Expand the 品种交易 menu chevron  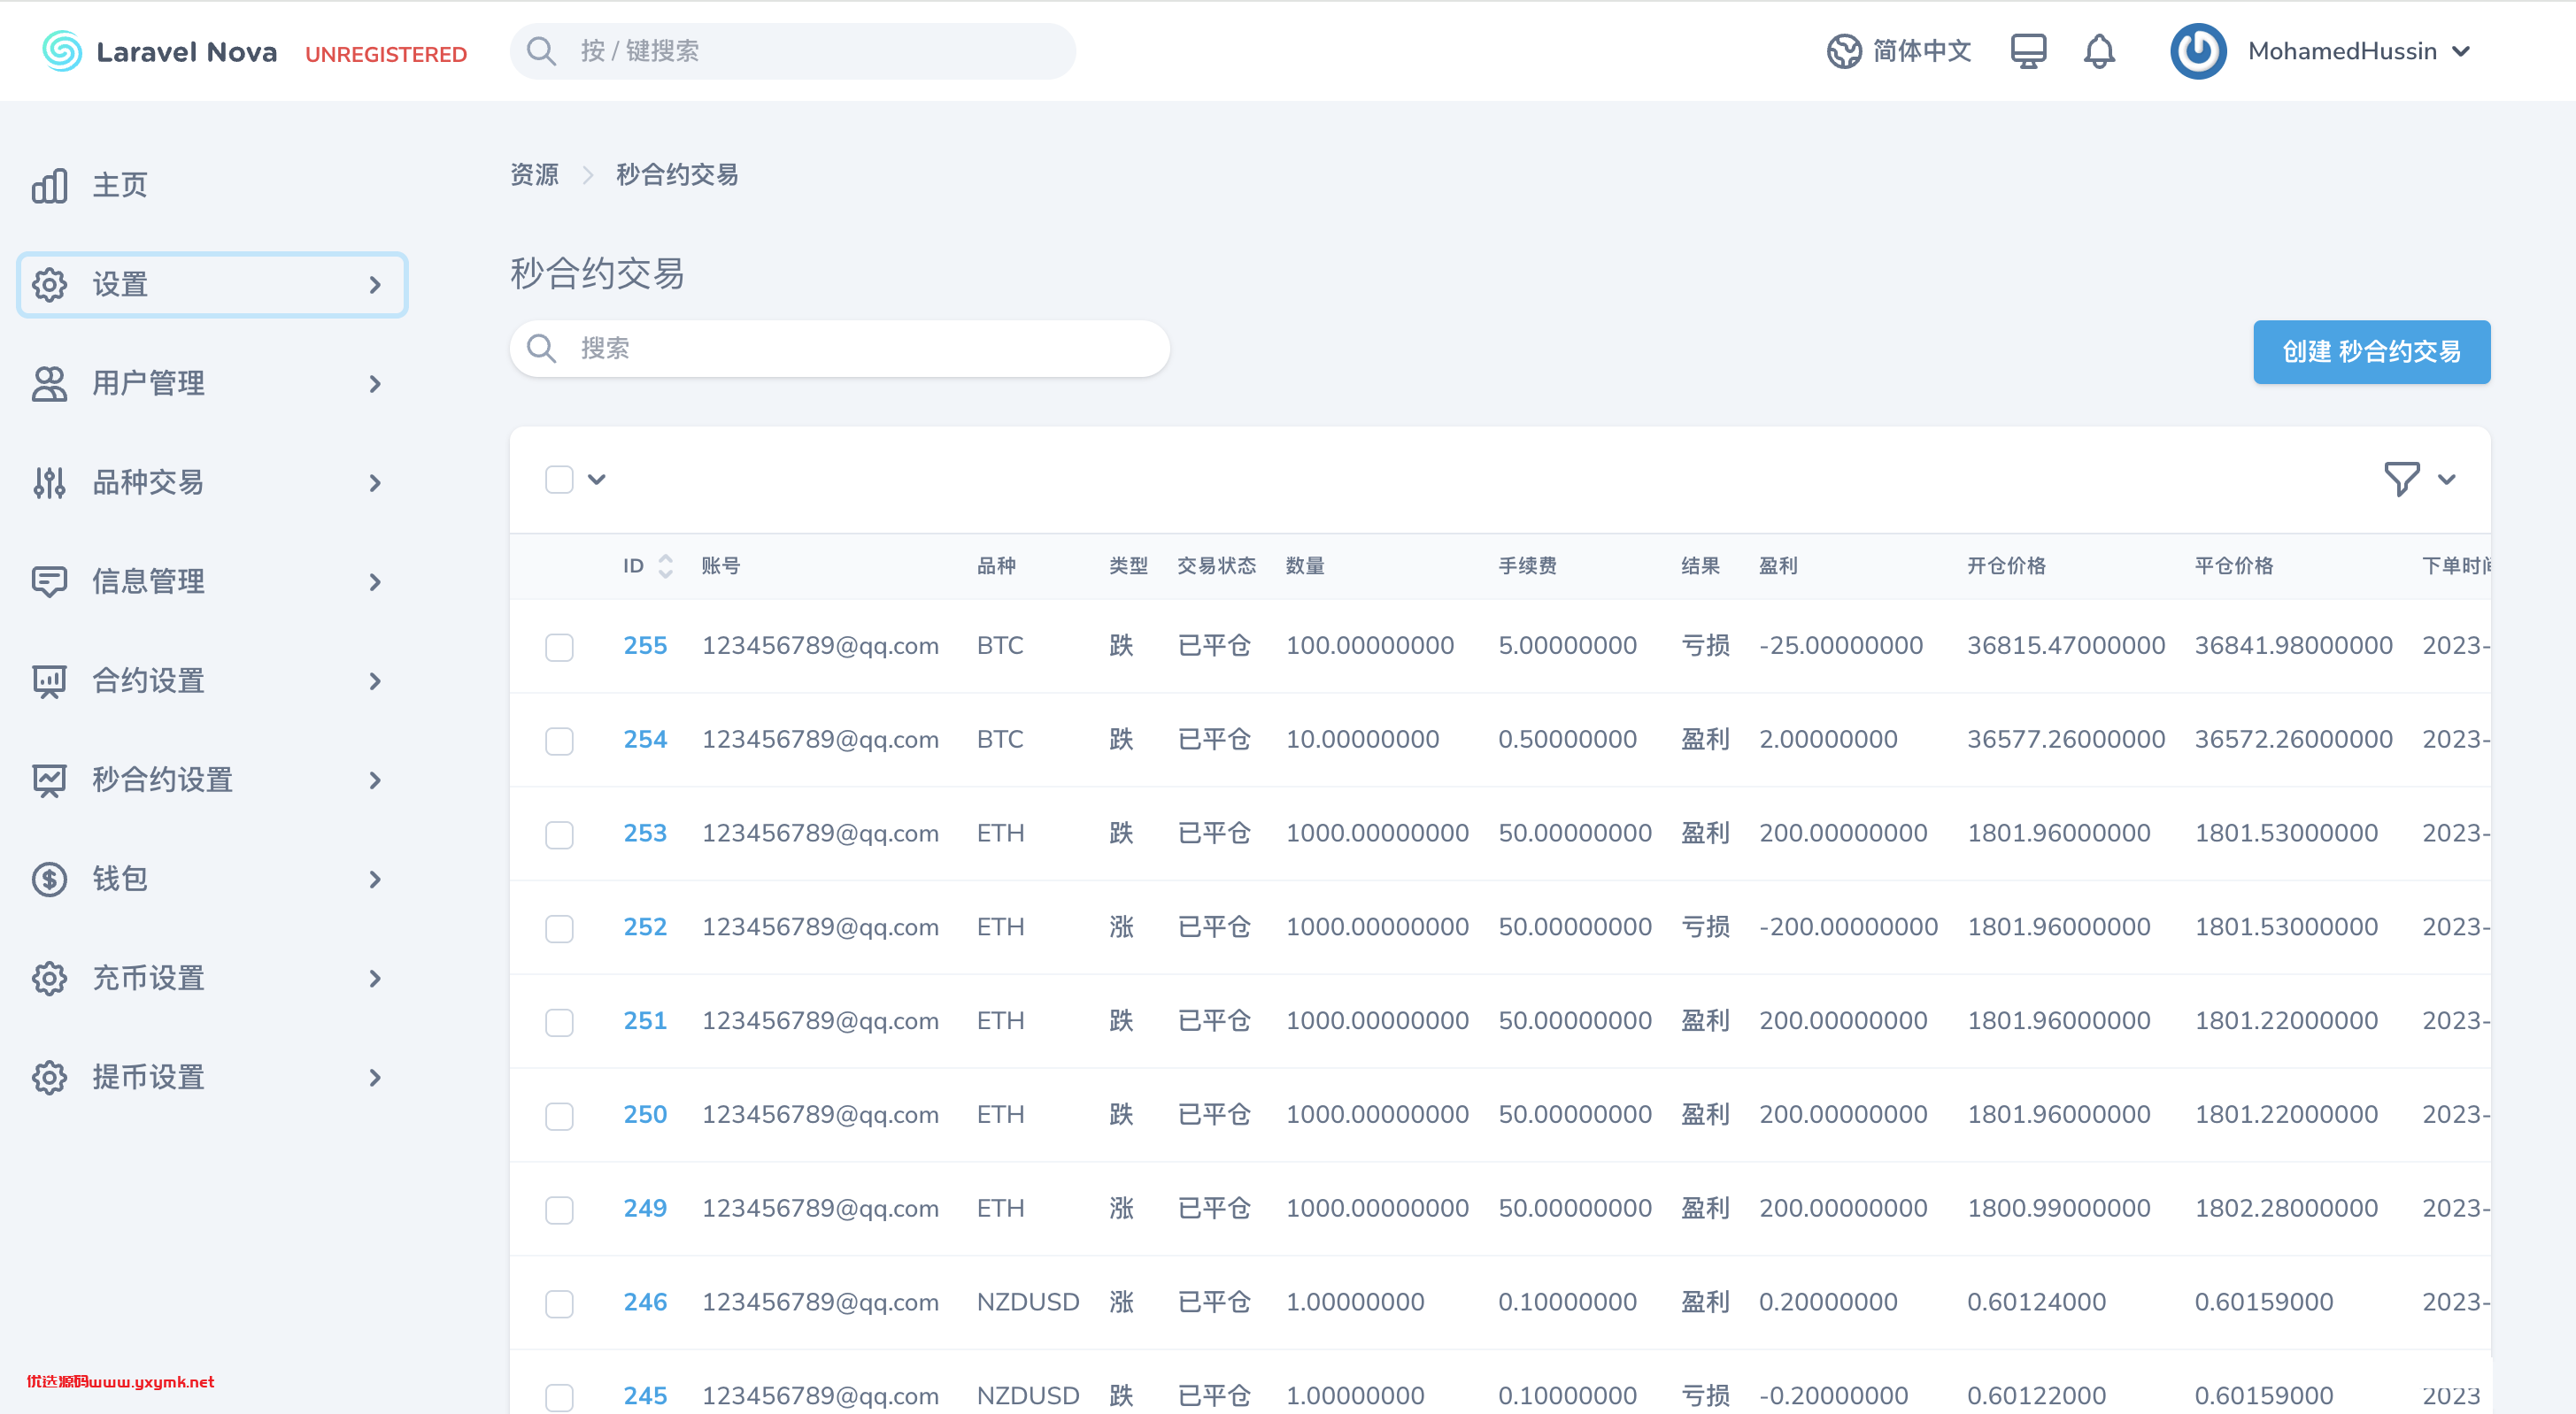(x=375, y=482)
